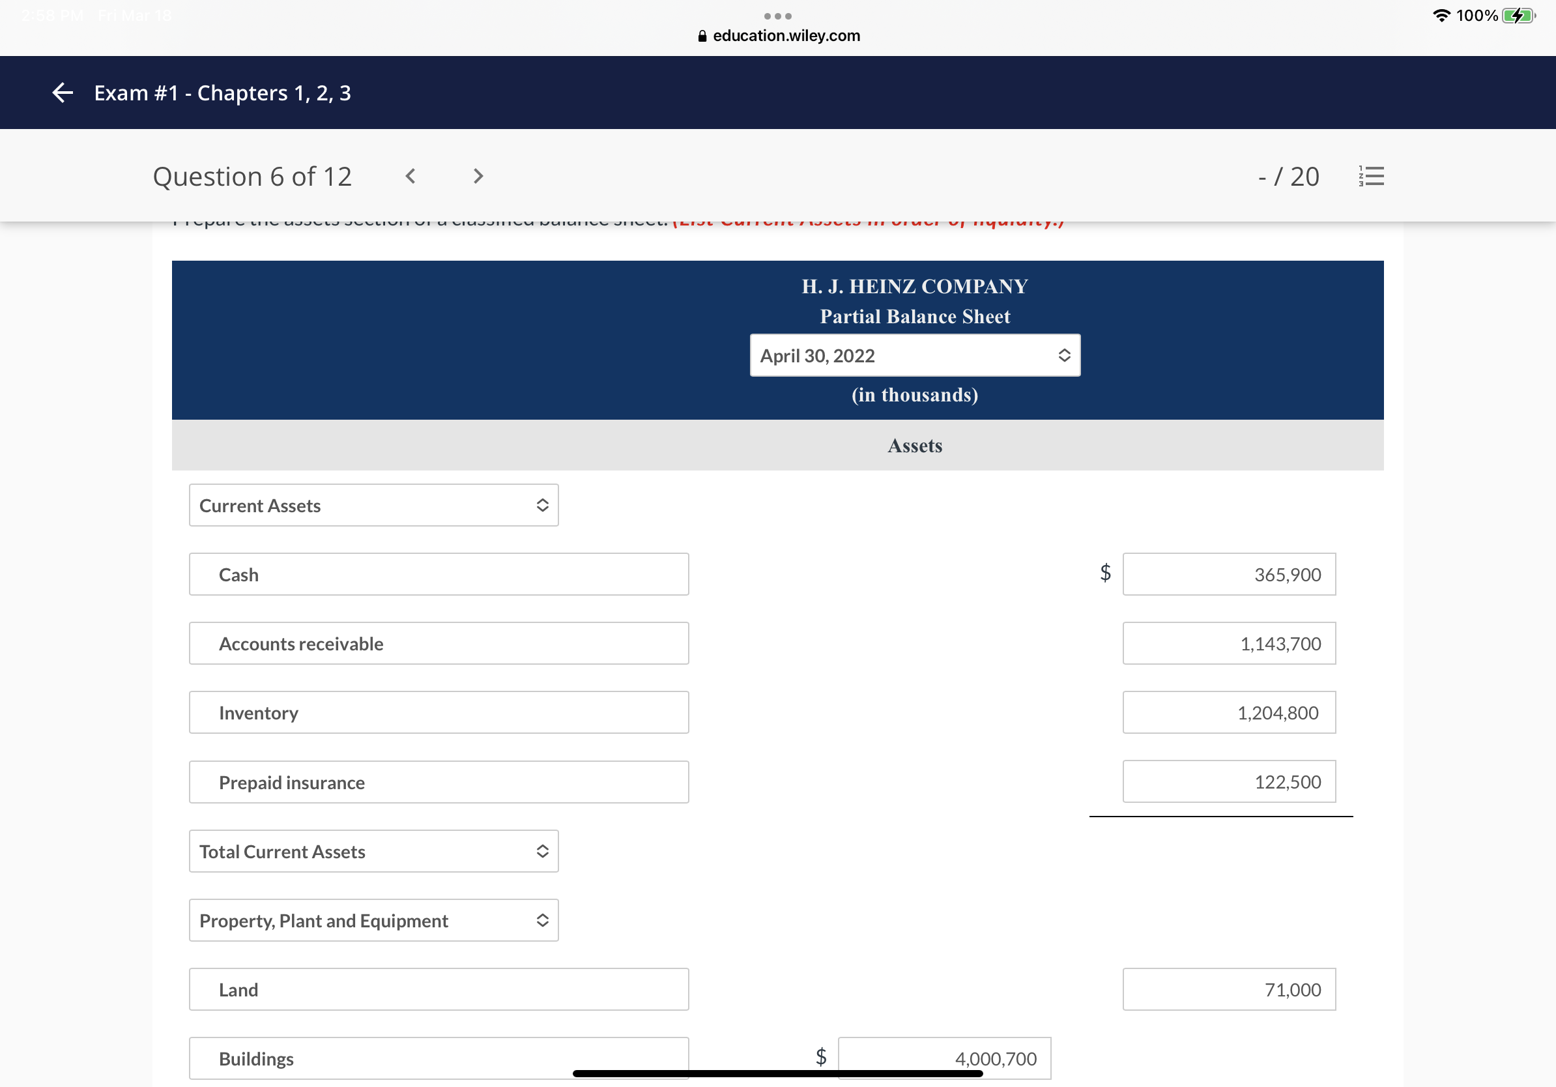Click the Land value field showing 71,000

[x=1230, y=989]
